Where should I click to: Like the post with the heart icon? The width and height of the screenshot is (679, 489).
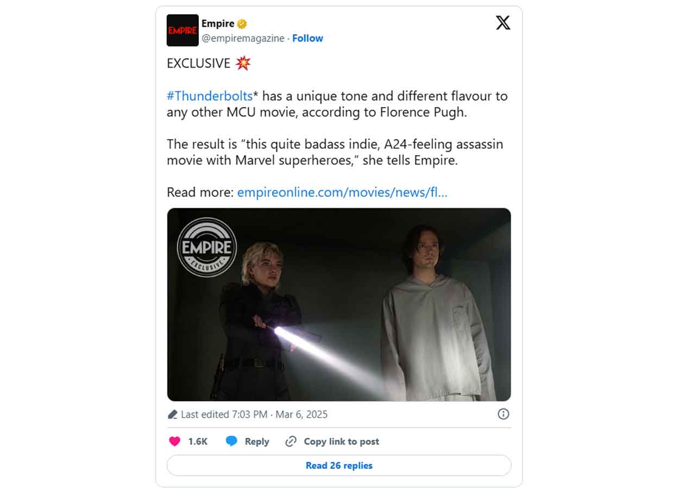click(x=174, y=441)
